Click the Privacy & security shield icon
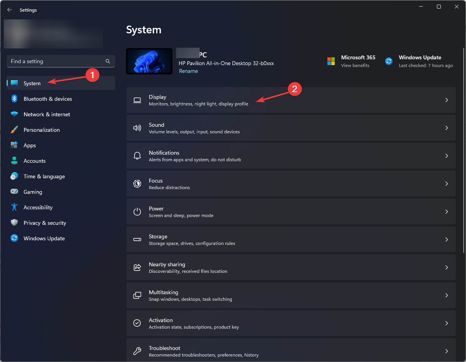466x362 pixels. pos(14,223)
